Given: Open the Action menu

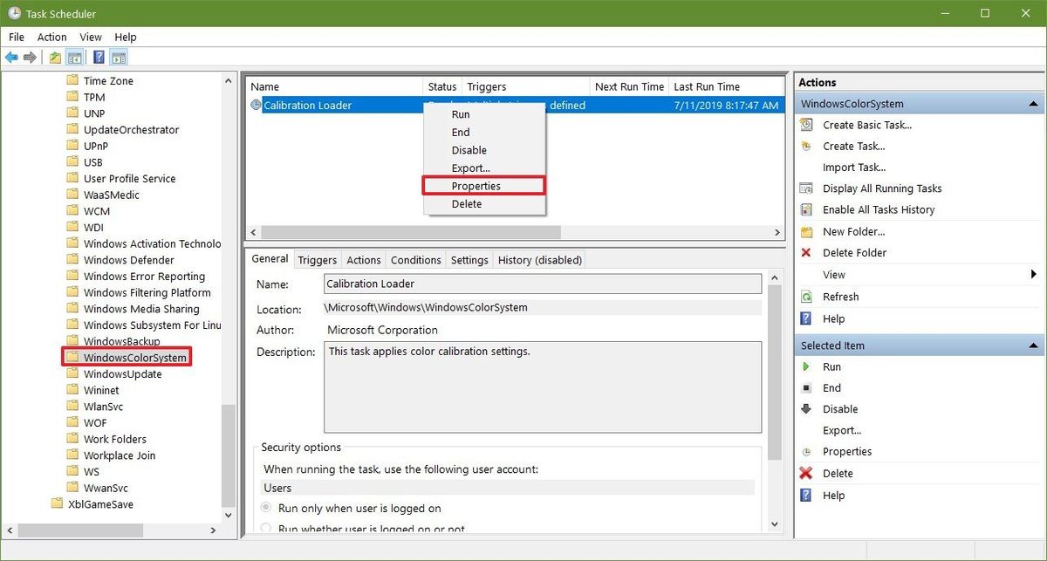Looking at the screenshot, I should 51,37.
